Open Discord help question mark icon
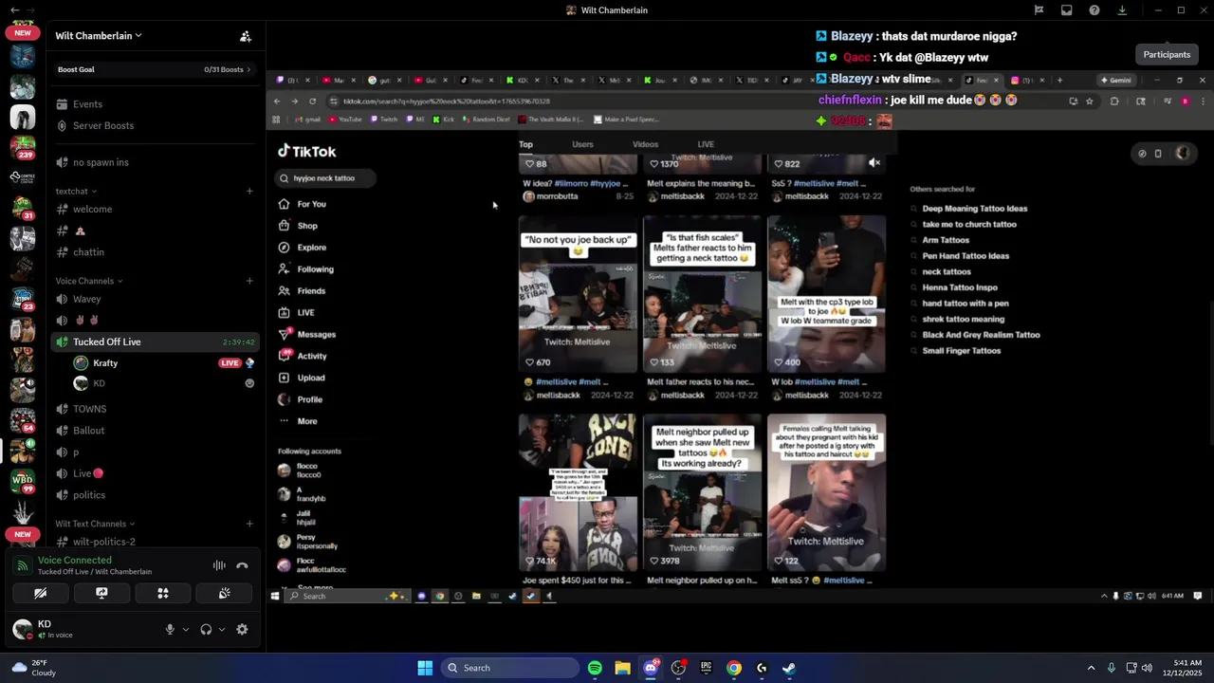The width and height of the screenshot is (1214, 683). click(1094, 10)
